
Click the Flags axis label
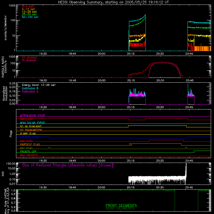(x=11, y=133)
